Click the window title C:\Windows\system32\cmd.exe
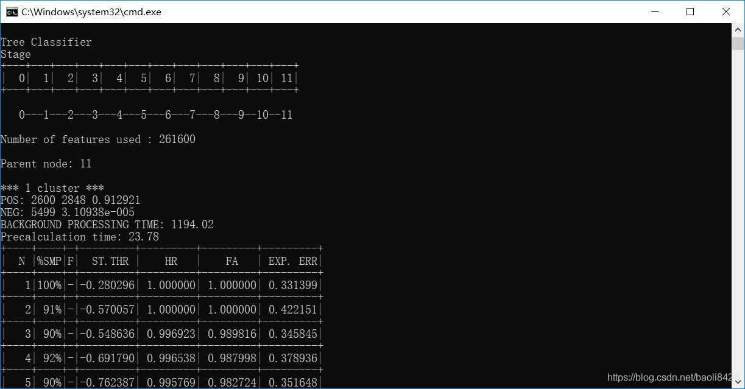Viewport: 745px width, 389px height. [x=91, y=12]
